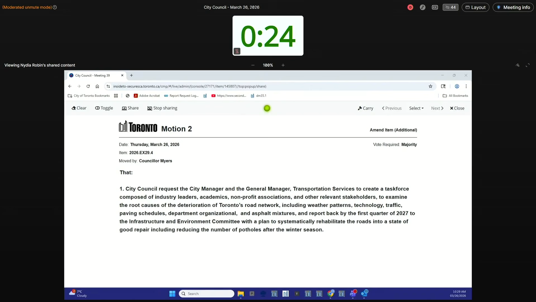Click the red recording indicator icon
This screenshot has height=302, width=536.
point(410,7)
